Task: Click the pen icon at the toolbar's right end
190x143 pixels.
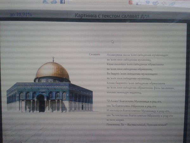Action: [x=172, y=3]
